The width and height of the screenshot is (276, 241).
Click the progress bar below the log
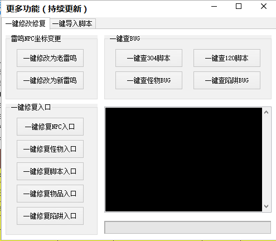187,227
